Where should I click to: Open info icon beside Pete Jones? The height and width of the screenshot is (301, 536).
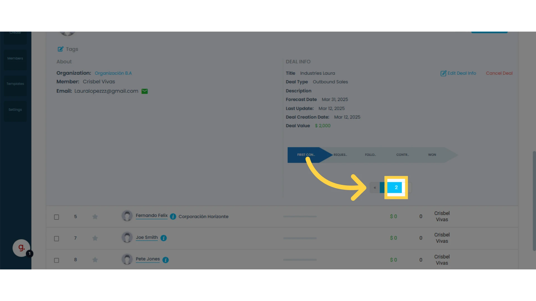166,260
